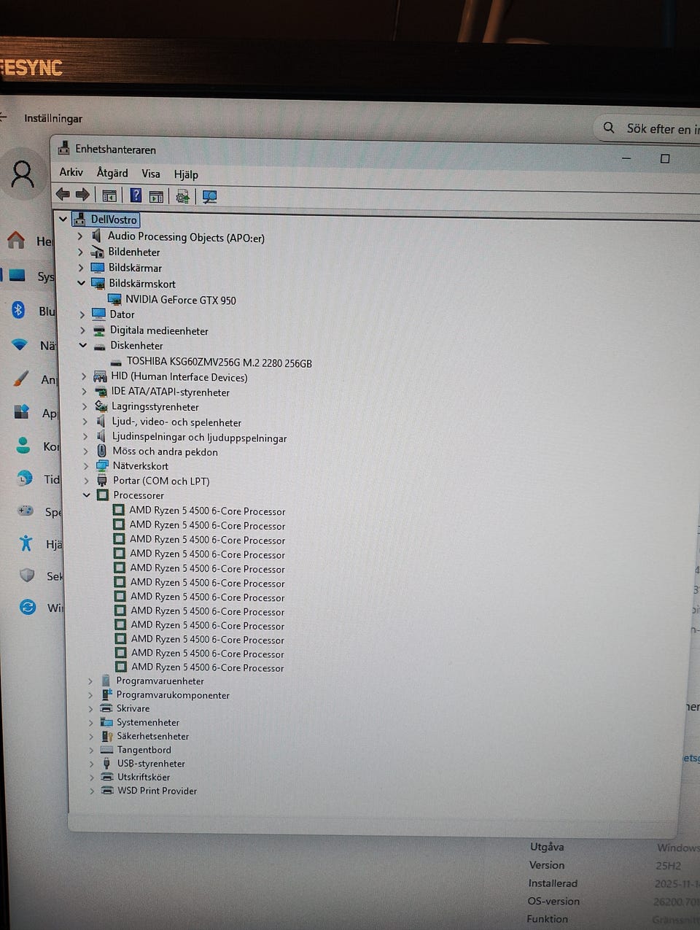Minimize the Enhetshanteraren window

626,158
